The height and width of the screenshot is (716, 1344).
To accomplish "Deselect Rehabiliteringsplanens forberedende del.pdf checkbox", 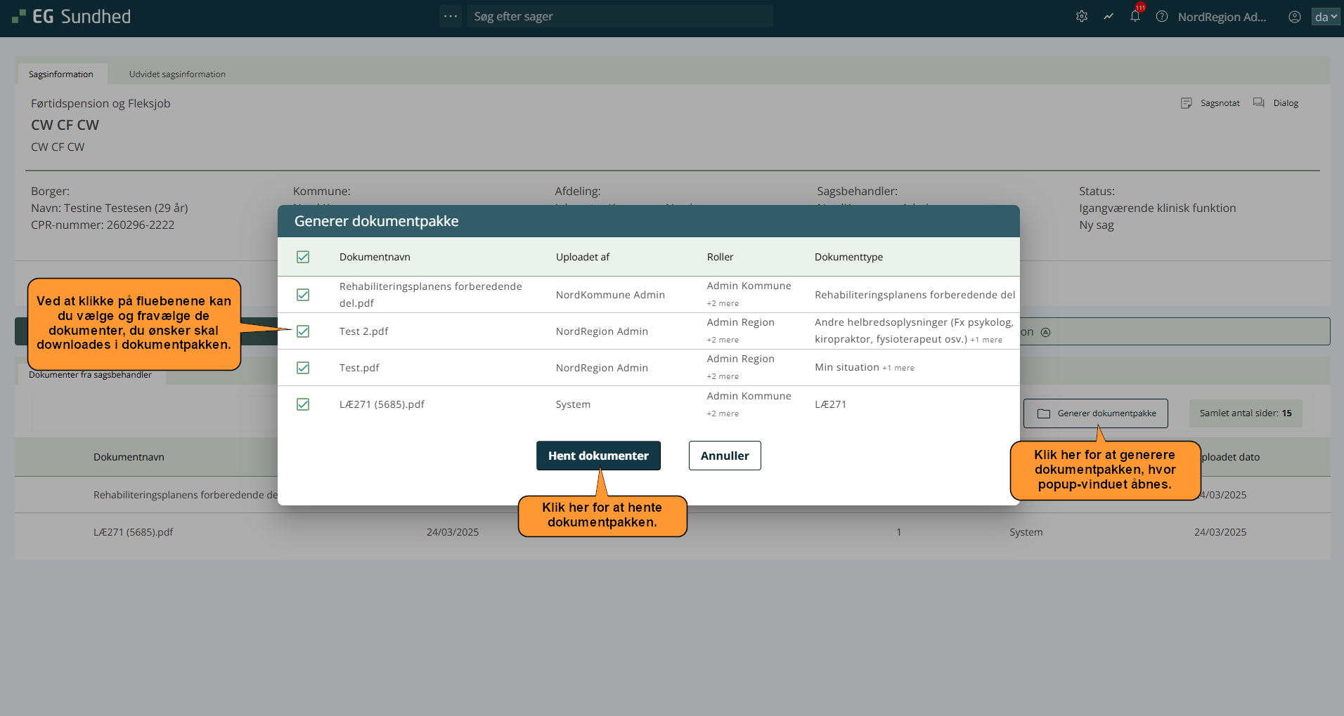I will coord(303,295).
